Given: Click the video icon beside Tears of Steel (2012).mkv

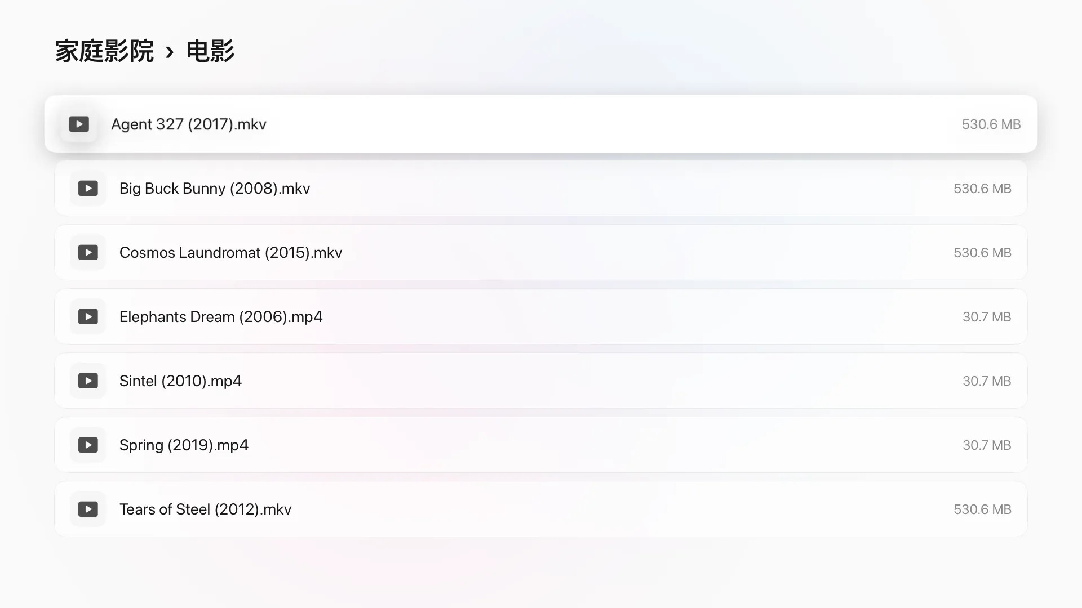Looking at the screenshot, I should click(88, 509).
